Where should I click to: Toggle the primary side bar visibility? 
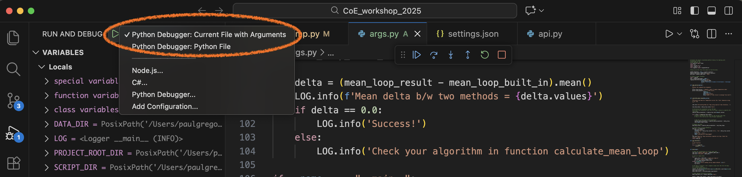(694, 11)
